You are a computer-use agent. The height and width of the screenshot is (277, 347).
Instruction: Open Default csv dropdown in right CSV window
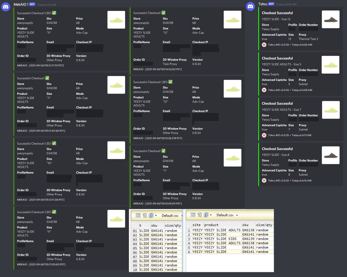point(227,215)
